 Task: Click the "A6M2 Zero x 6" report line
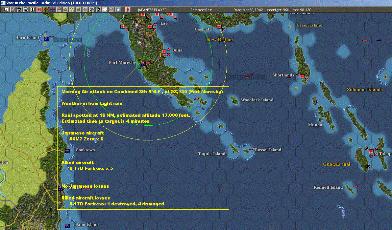pyautogui.click(x=86, y=139)
